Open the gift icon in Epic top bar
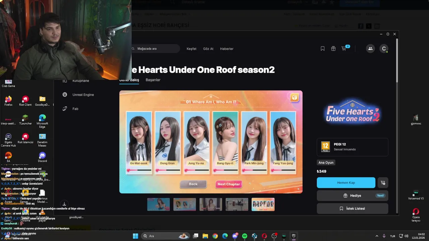429x241 pixels. (333, 49)
